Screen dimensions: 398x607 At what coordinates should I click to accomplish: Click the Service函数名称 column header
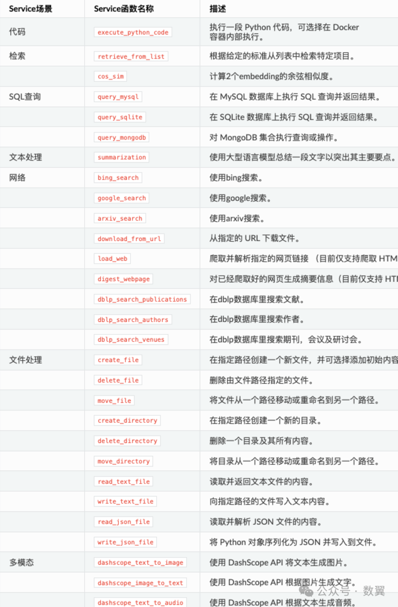coord(124,8)
